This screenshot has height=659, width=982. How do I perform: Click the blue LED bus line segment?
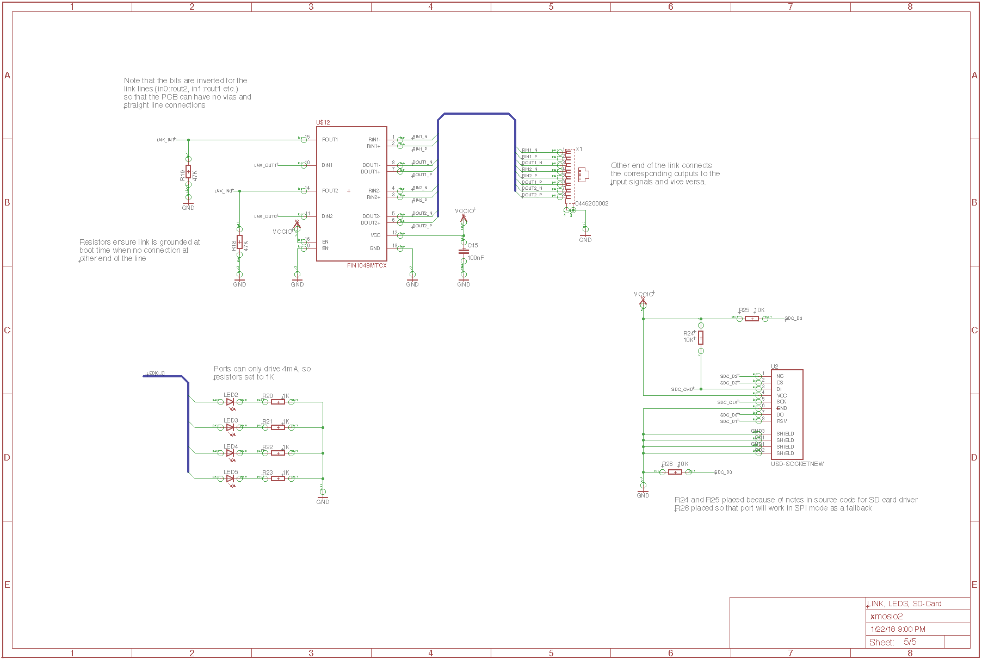click(188, 427)
